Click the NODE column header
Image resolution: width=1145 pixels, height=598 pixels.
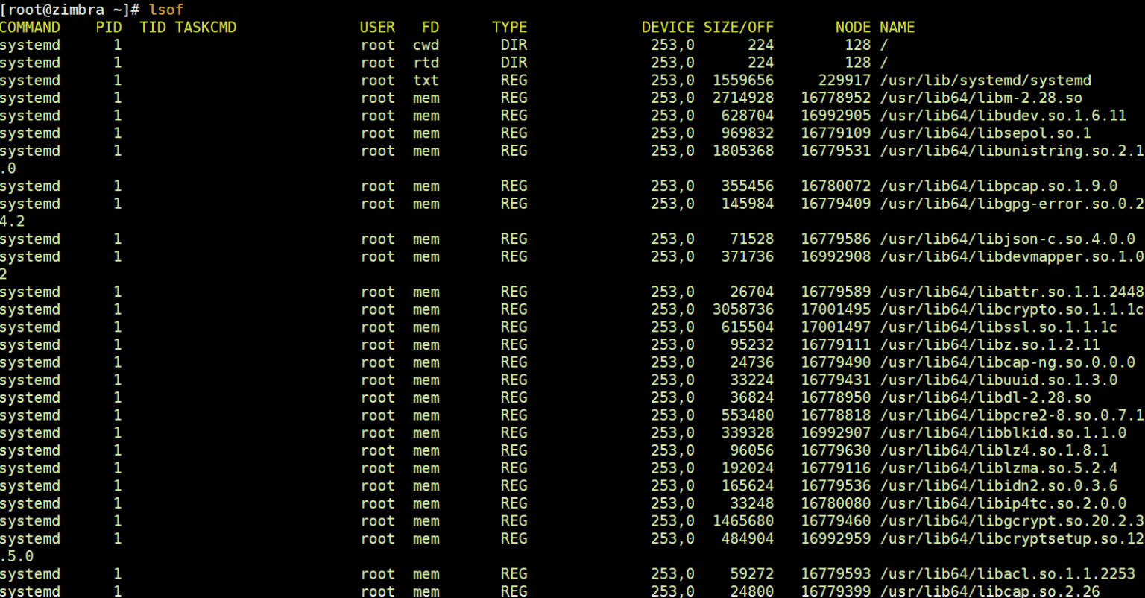click(852, 27)
